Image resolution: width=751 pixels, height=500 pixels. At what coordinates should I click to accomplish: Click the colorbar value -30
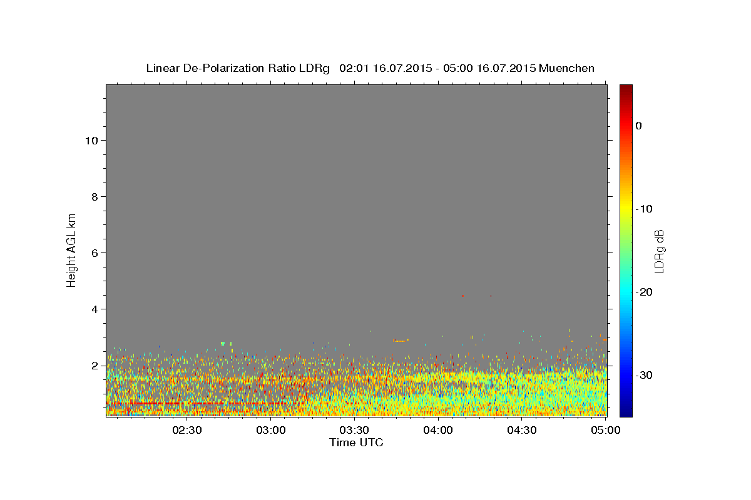[x=645, y=375]
